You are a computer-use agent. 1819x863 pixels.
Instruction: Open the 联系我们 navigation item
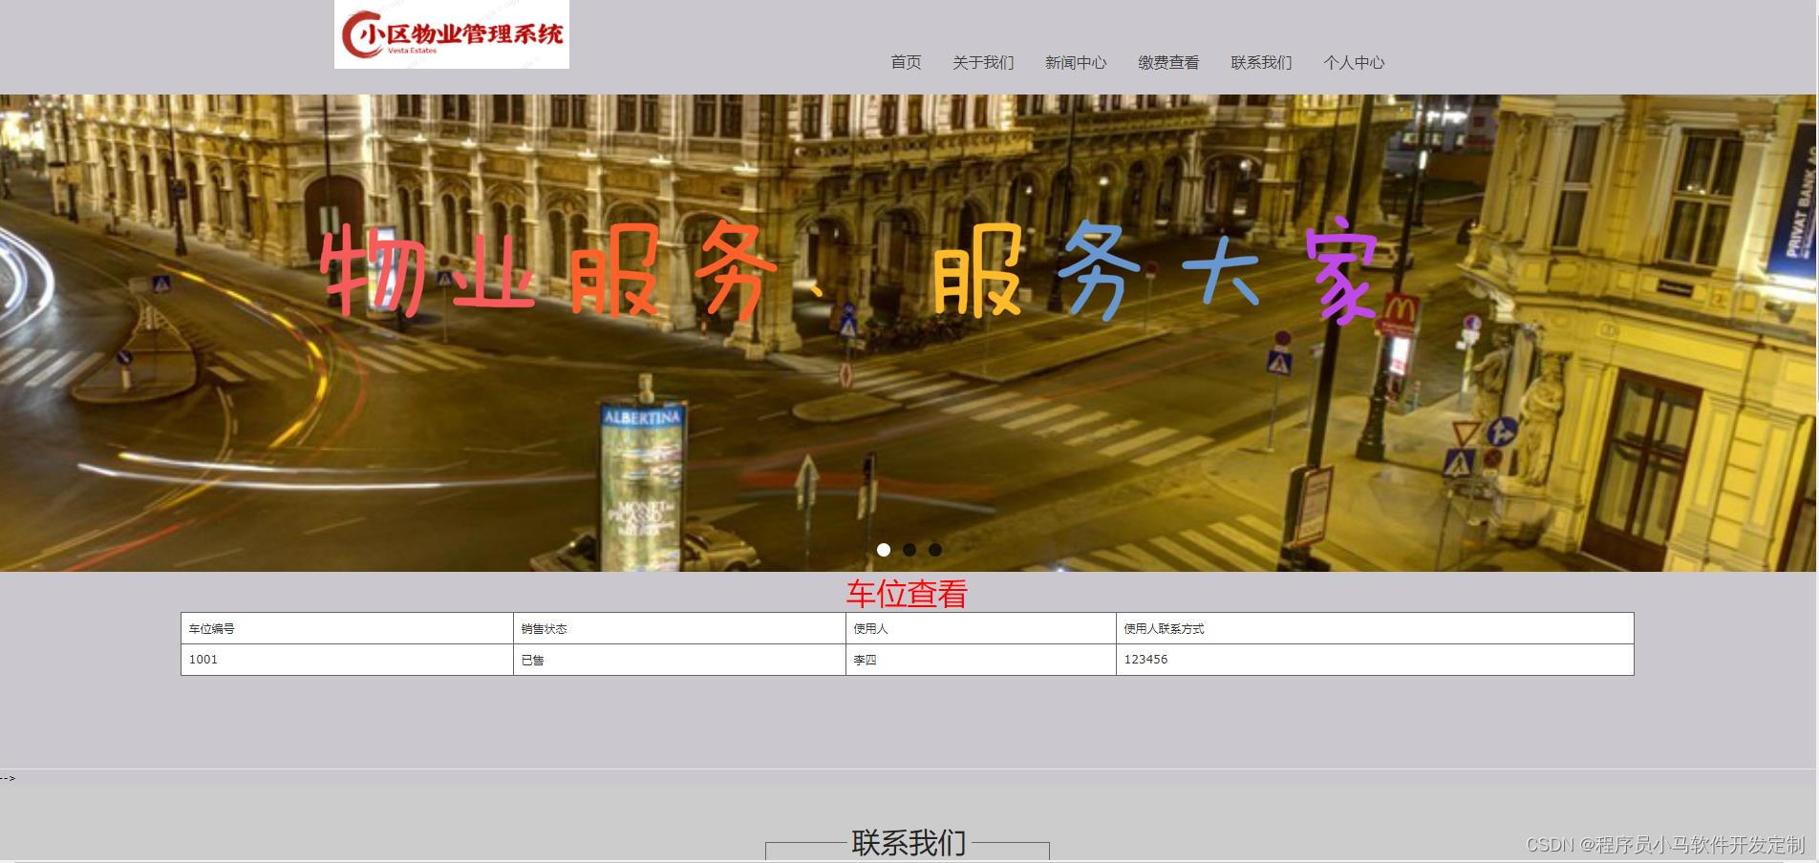[1260, 63]
